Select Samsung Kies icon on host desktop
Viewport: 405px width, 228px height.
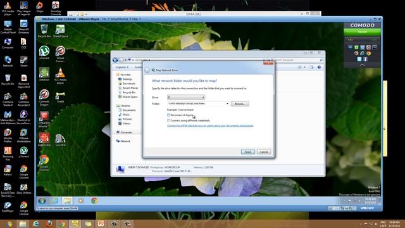[8, 153]
